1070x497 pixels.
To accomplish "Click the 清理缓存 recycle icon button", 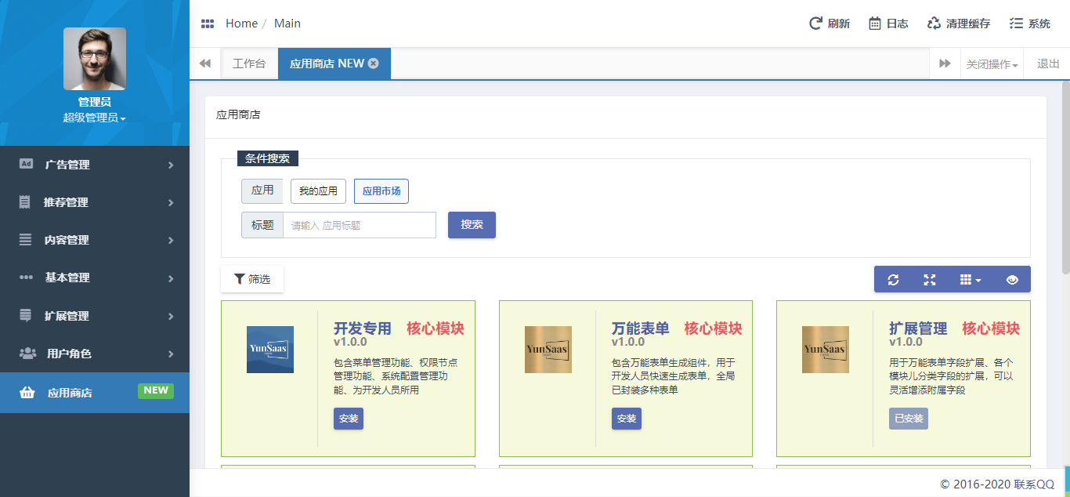I will coord(958,24).
